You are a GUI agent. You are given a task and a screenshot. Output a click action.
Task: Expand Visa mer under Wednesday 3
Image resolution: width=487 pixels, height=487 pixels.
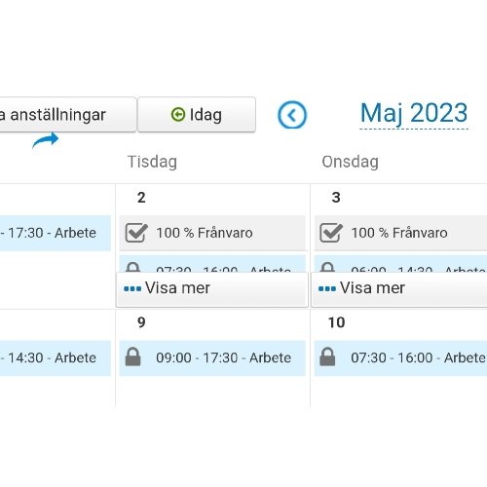399,289
